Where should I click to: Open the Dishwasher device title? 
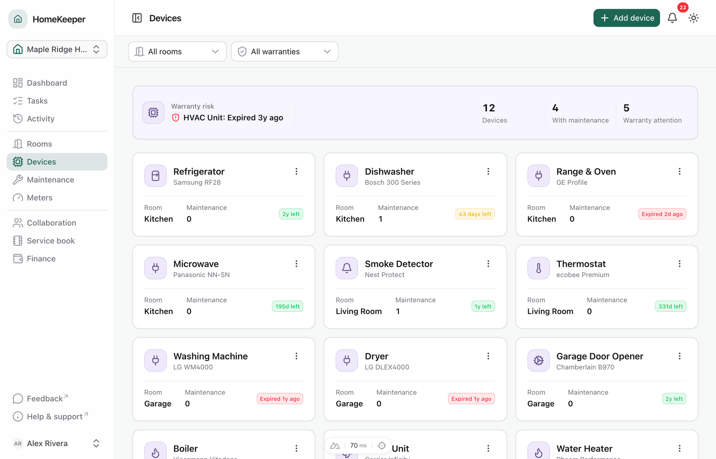[390, 172]
